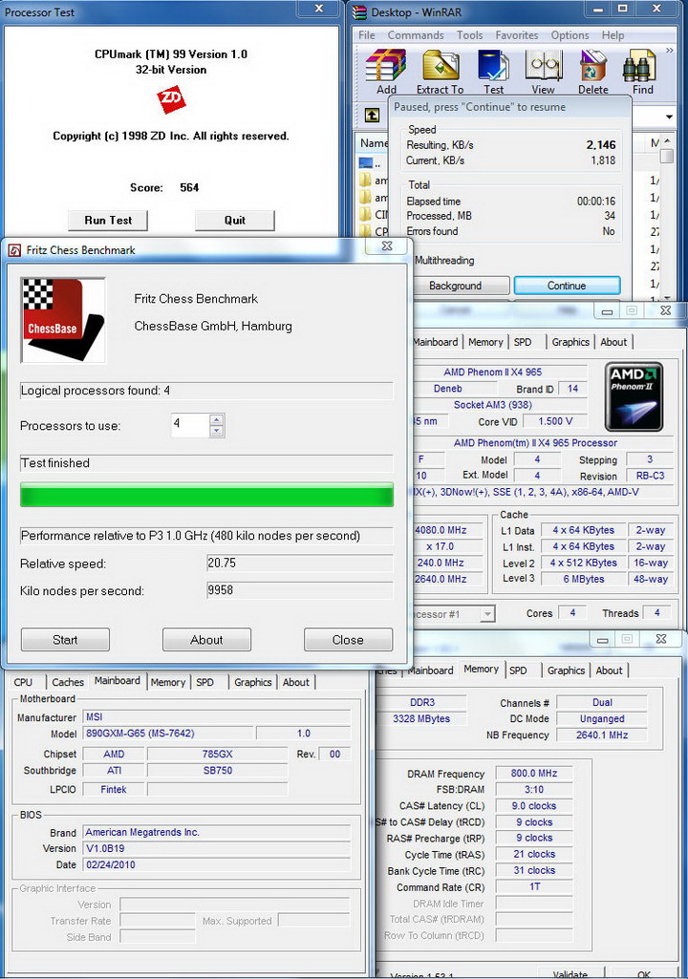
Task: Click the Relative speed field showing 20.75
Action: pos(300,564)
